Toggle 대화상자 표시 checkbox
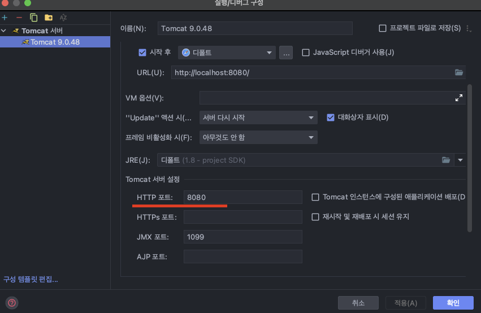Image resolution: width=481 pixels, height=313 pixels. tap(331, 118)
